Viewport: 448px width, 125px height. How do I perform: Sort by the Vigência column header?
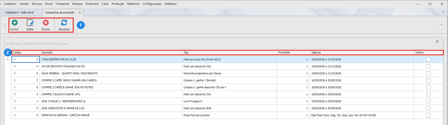click(x=362, y=53)
